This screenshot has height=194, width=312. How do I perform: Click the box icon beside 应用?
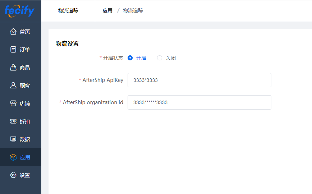13,157
